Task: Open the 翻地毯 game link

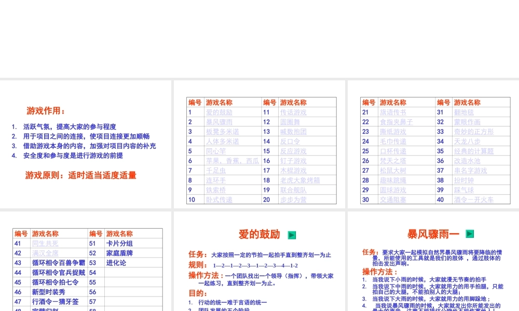Action: pyautogui.click(x=463, y=112)
